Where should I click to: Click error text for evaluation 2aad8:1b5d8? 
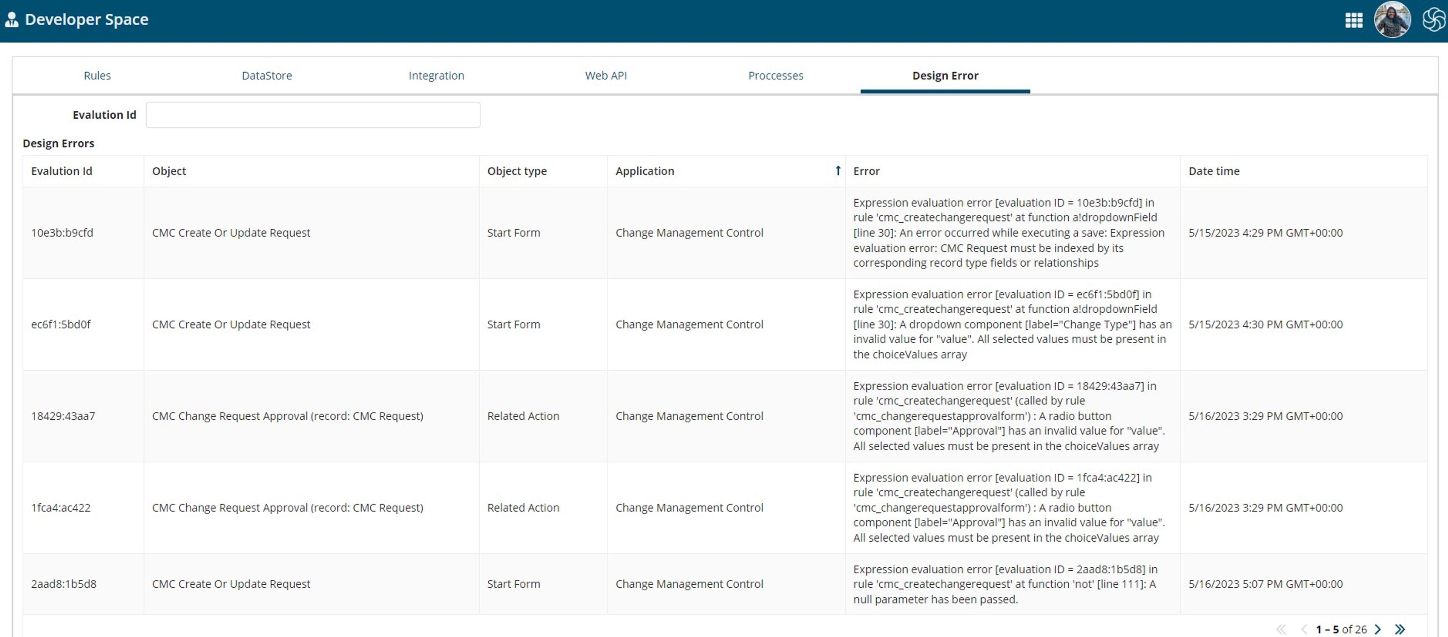point(1005,584)
